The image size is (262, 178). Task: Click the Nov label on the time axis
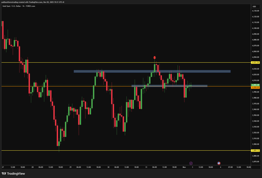click(x=184, y=167)
